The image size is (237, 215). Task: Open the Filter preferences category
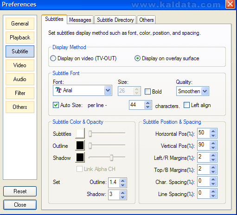tap(20, 93)
